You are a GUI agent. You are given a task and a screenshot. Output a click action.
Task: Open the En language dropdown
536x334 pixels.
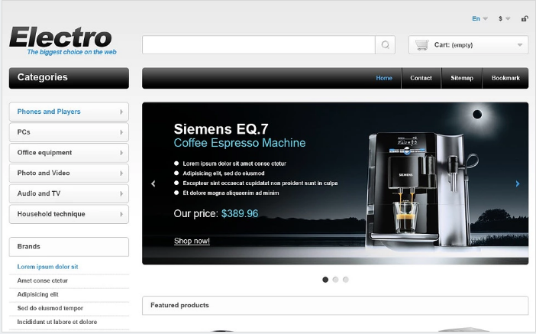(479, 18)
